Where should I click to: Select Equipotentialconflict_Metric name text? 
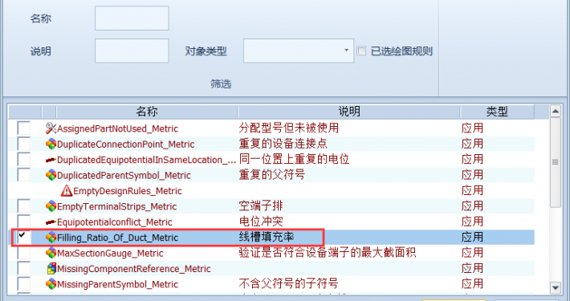[115, 222]
